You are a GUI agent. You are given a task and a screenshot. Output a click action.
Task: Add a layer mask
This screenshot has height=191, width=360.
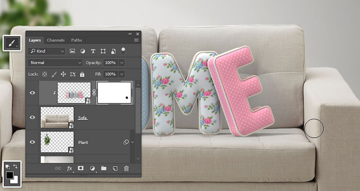80,168
